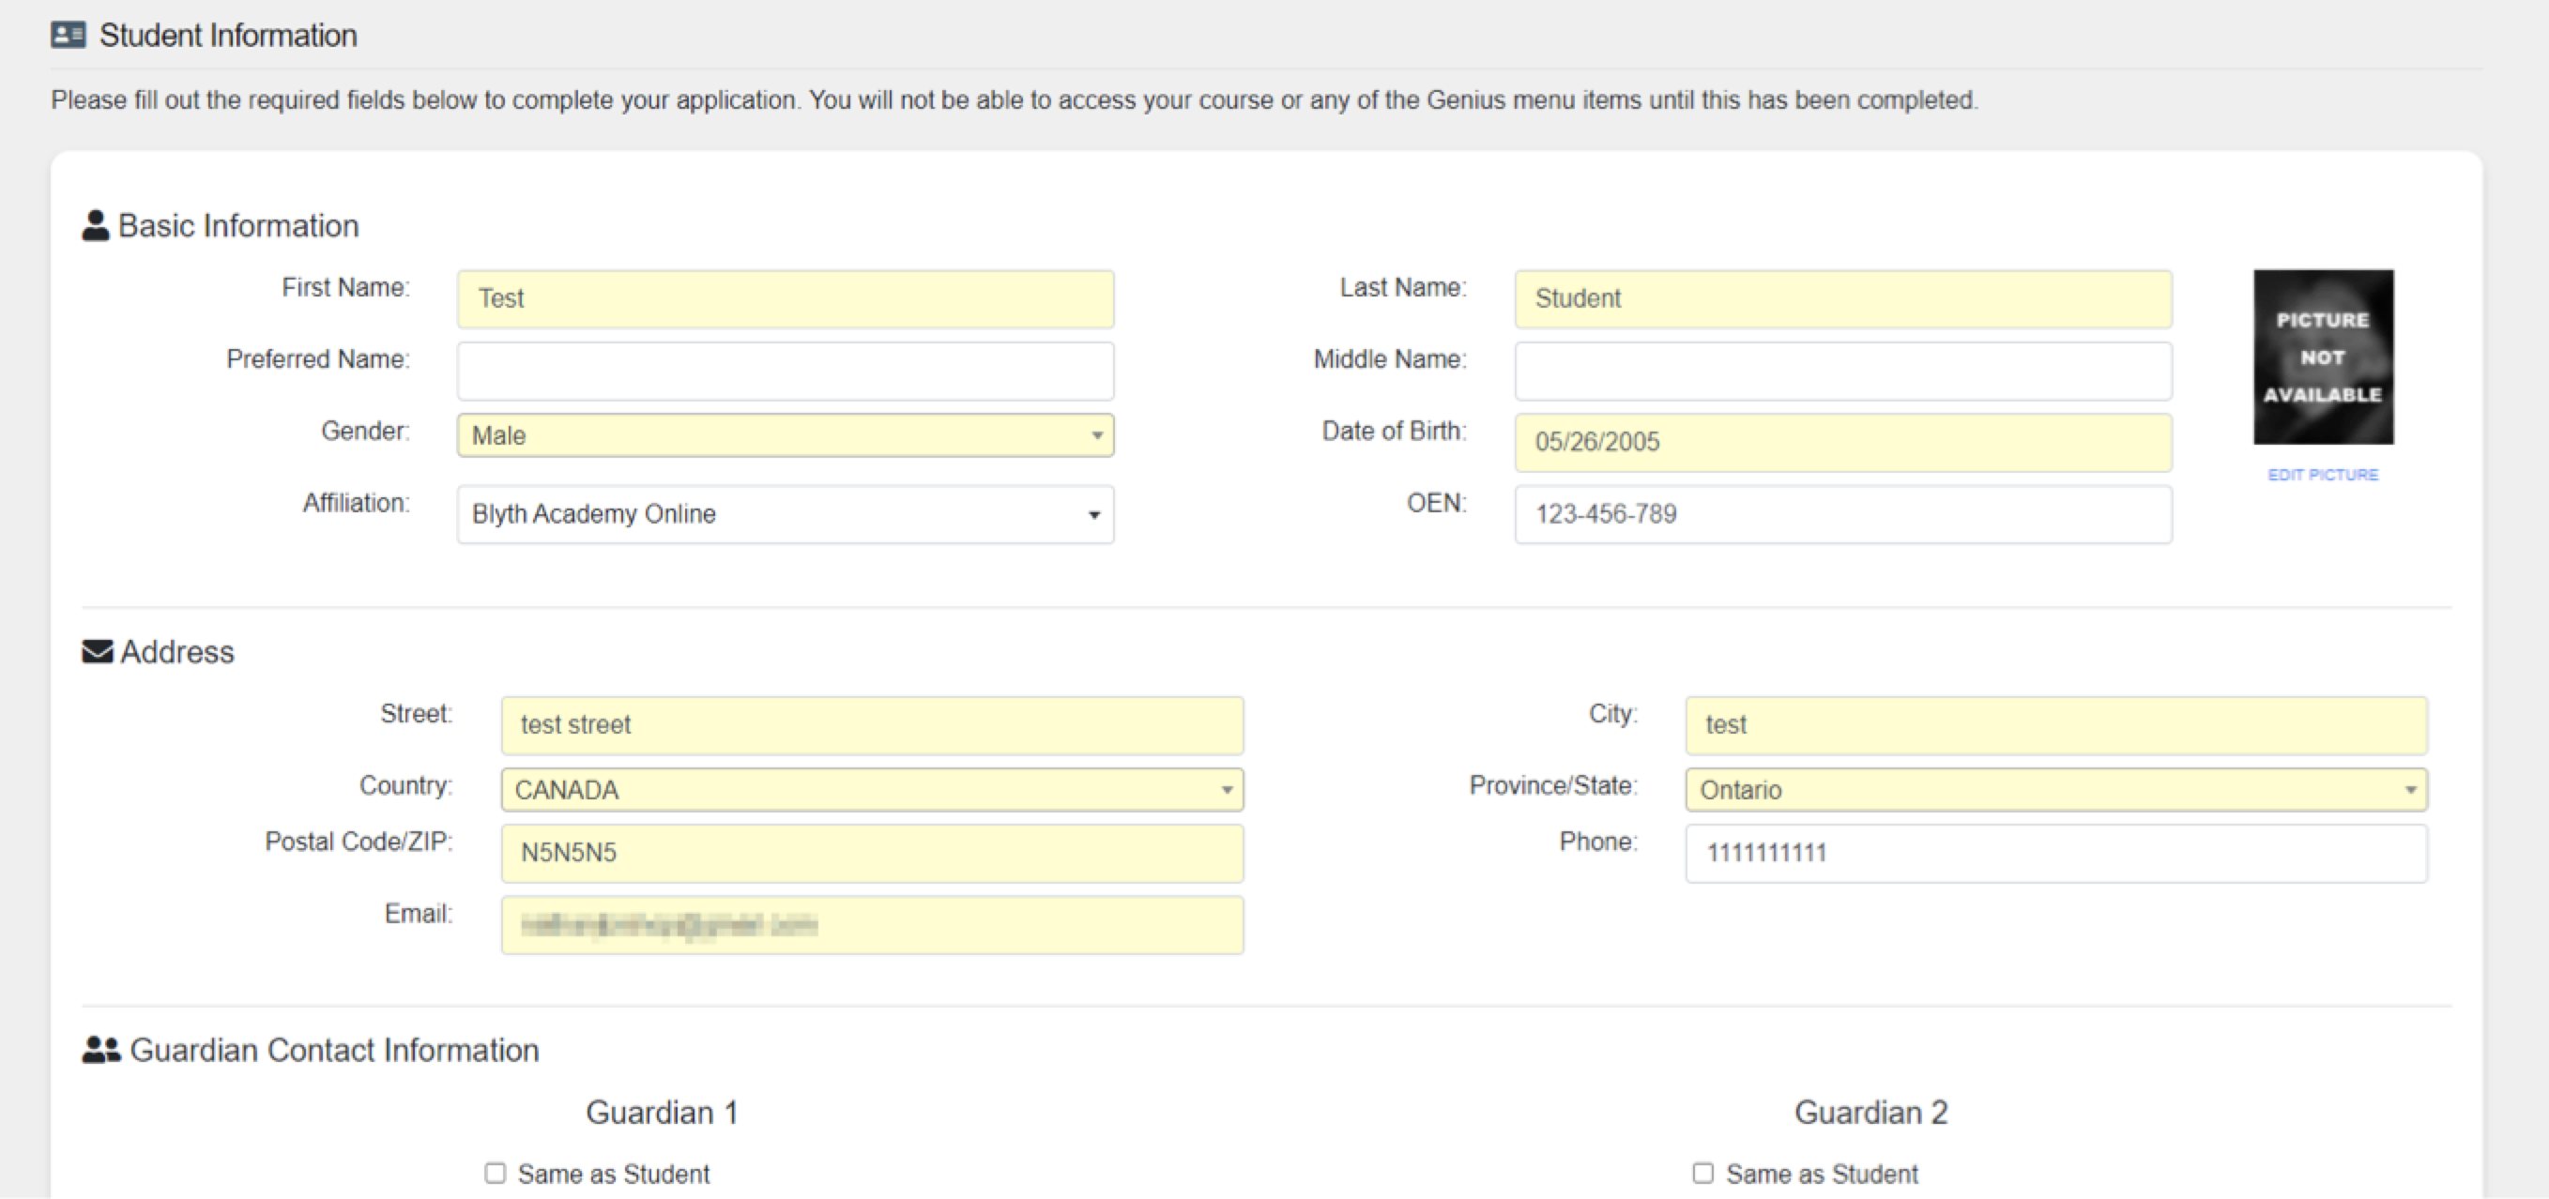This screenshot has width=2549, height=1199.
Task: Click the OEN input field
Action: pyautogui.click(x=1842, y=514)
